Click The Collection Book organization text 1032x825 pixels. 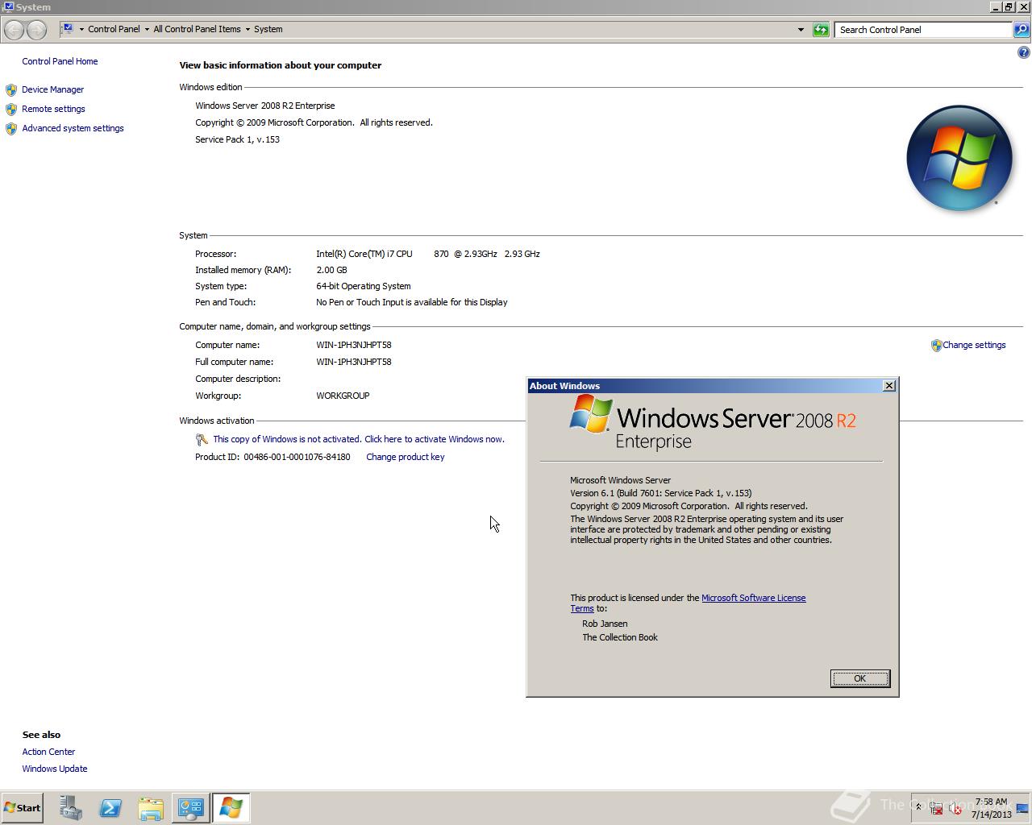(620, 637)
